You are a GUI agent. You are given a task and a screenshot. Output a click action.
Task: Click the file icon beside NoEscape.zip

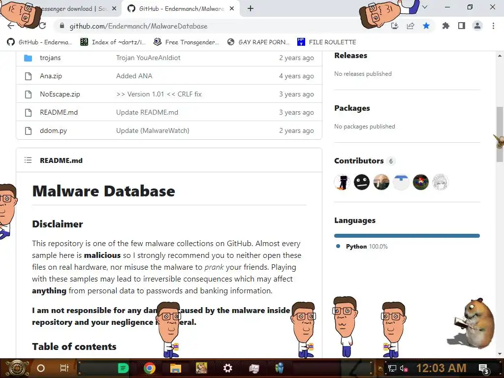pos(28,94)
